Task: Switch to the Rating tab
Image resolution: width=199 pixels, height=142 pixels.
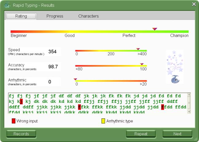Action: [x=21, y=16]
